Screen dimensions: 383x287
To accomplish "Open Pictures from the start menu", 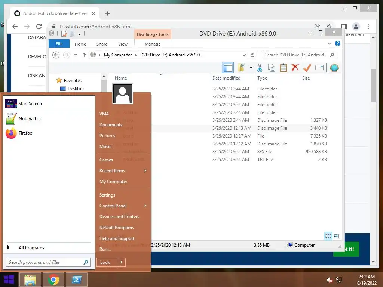I will pos(107,135).
